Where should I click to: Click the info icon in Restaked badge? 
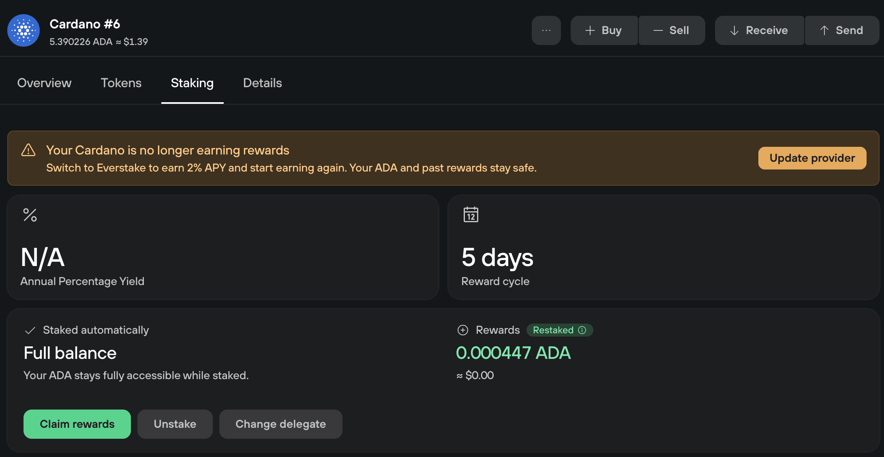(x=582, y=330)
